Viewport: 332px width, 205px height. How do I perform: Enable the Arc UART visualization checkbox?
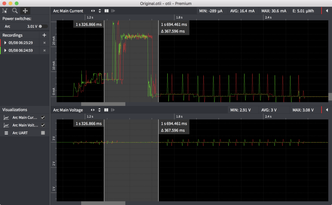(43, 133)
